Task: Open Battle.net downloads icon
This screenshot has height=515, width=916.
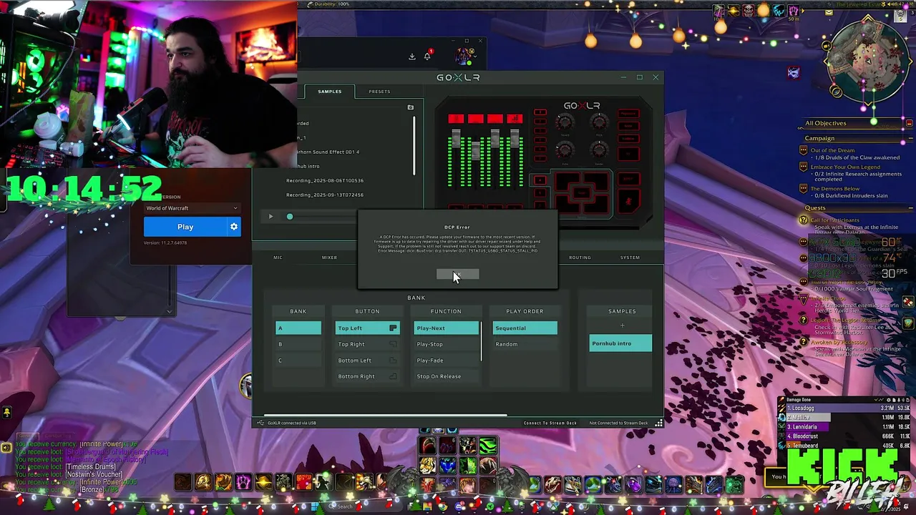Action: point(412,57)
